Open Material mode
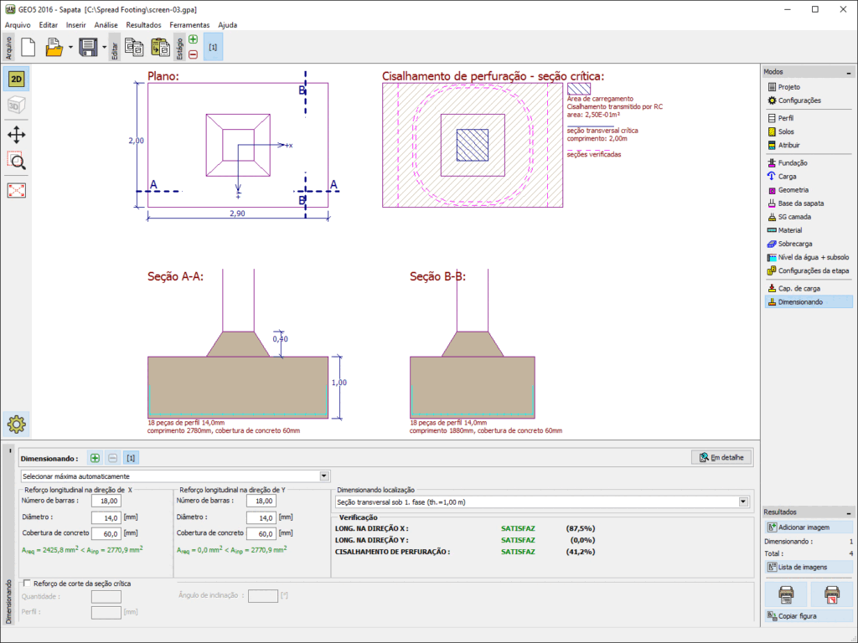The image size is (858, 643). pyautogui.click(x=809, y=231)
